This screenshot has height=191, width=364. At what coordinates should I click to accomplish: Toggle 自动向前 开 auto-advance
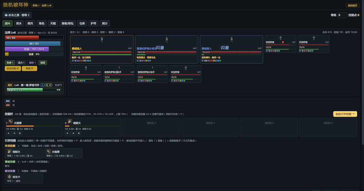[13, 69]
